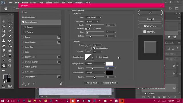Open the Edit menu
The image size is (183, 103).
17,3
